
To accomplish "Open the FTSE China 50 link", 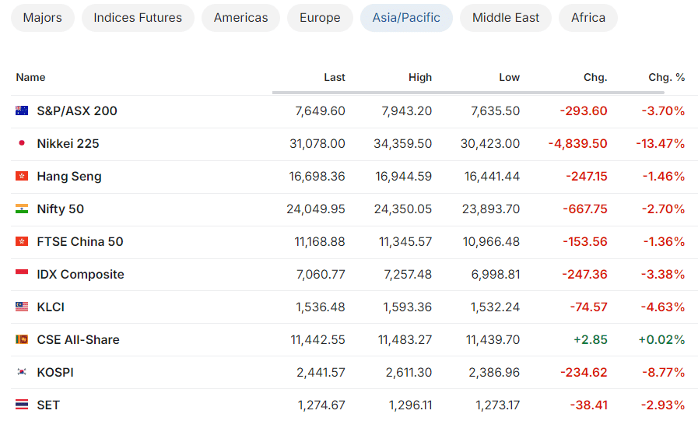I will click(x=80, y=242).
